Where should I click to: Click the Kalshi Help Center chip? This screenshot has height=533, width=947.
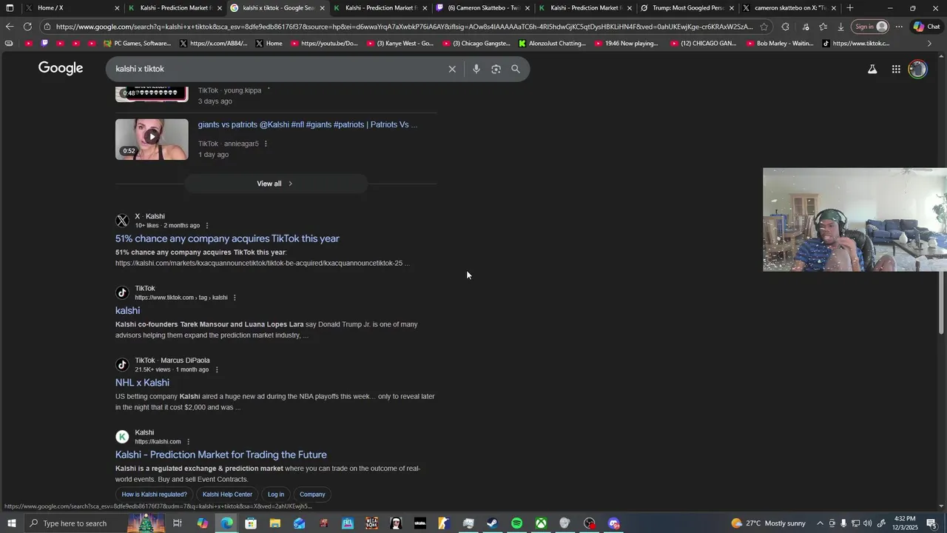[x=227, y=495]
